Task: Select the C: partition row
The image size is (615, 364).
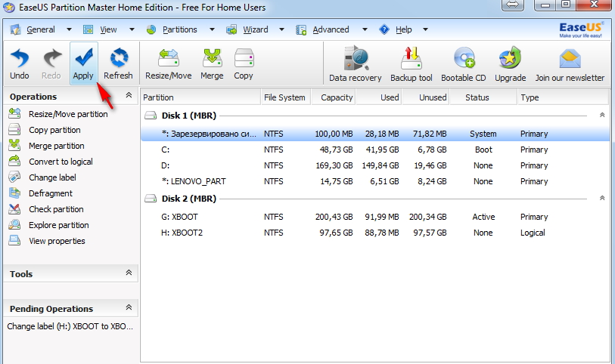Action: 375,150
